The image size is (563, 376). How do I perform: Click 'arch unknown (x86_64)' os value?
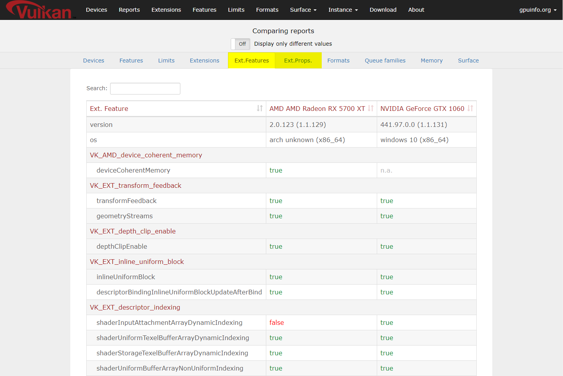[x=307, y=140]
